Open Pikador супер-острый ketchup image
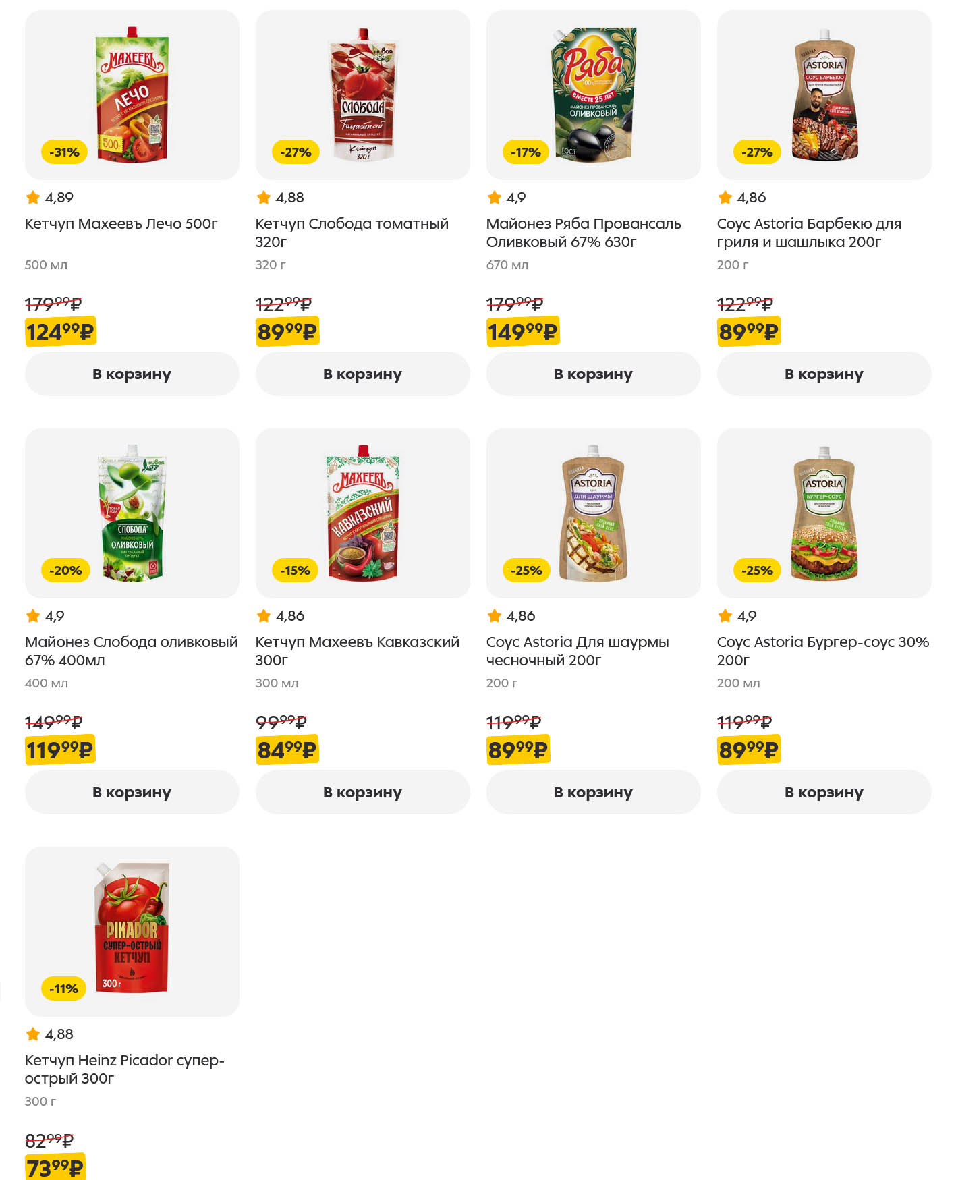Viewport: 956px width, 1180px height. pos(132,930)
